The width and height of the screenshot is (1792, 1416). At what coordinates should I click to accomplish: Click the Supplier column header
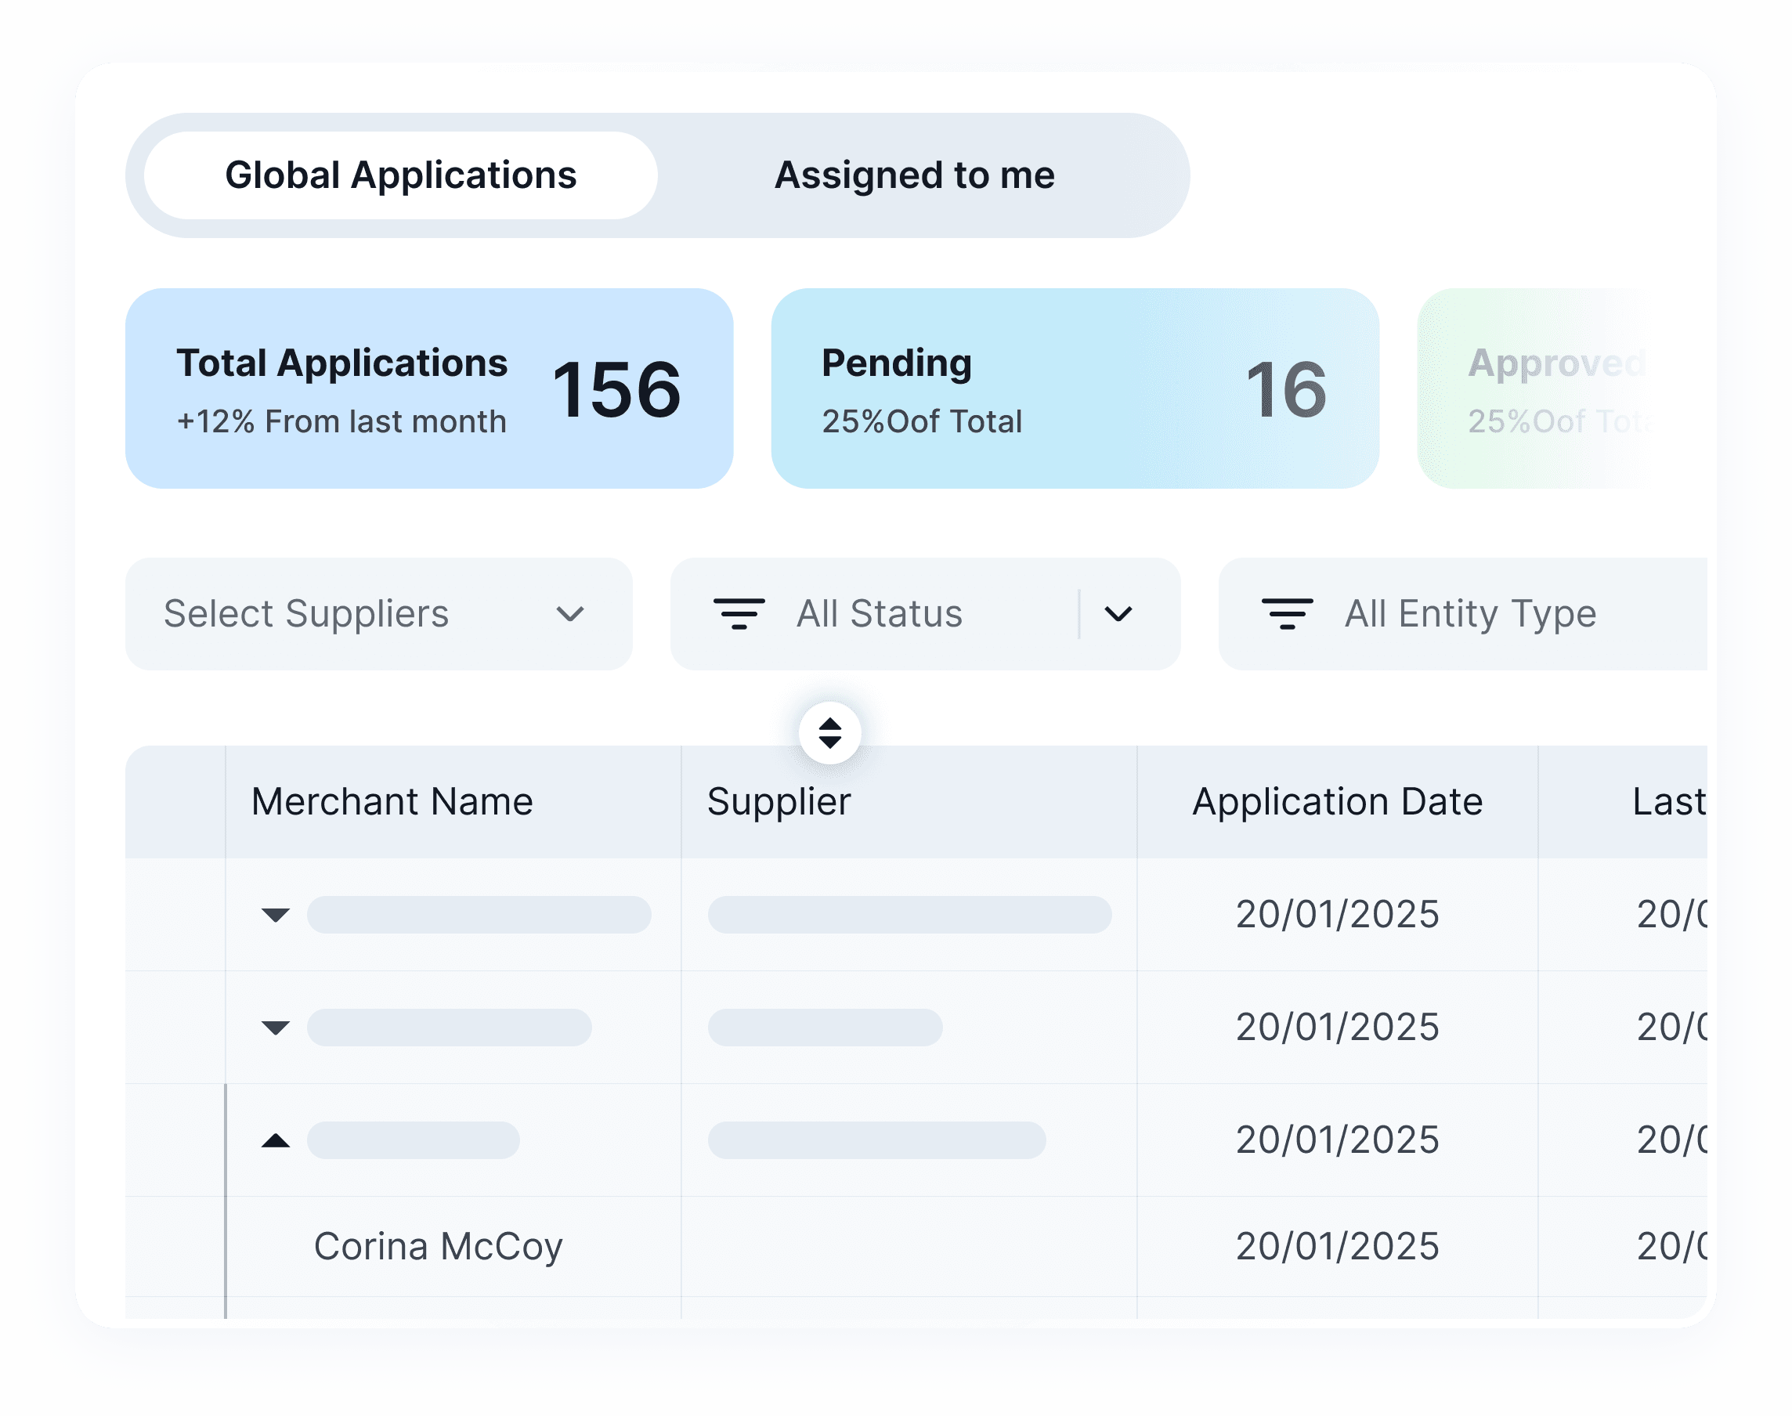click(779, 802)
